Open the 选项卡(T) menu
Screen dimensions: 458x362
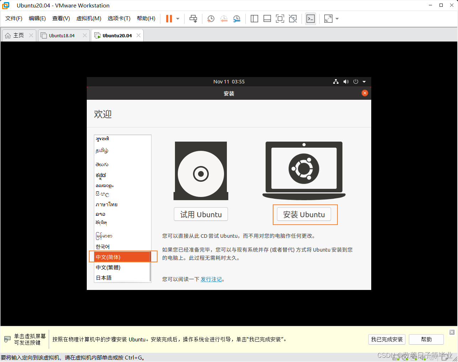[x=119, y=18]
